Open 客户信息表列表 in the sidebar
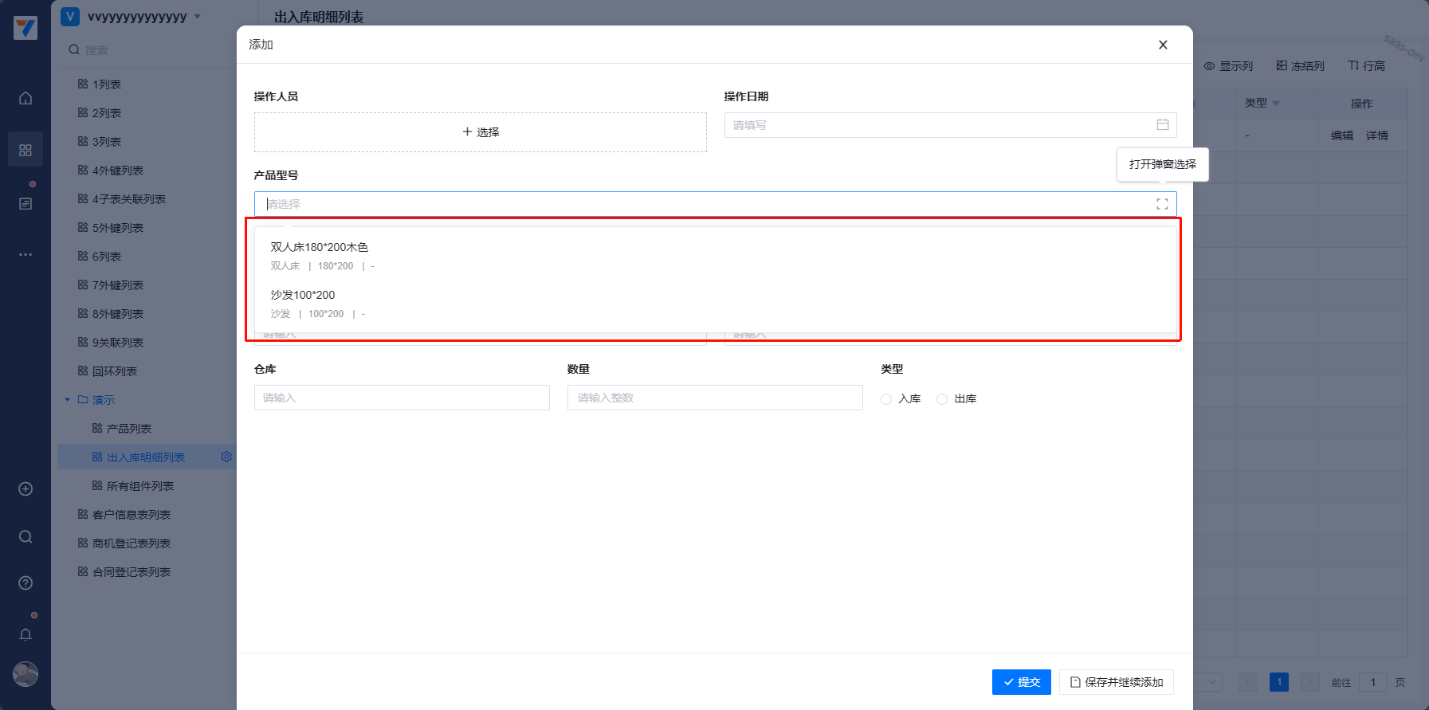The height and width of the screenshot is (710, 1429). tap(131, 515)
